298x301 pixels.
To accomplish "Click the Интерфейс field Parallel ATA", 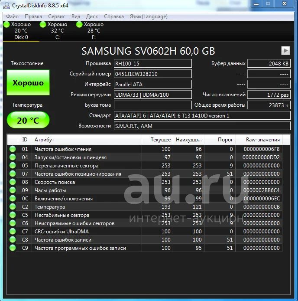I will 153,84.
